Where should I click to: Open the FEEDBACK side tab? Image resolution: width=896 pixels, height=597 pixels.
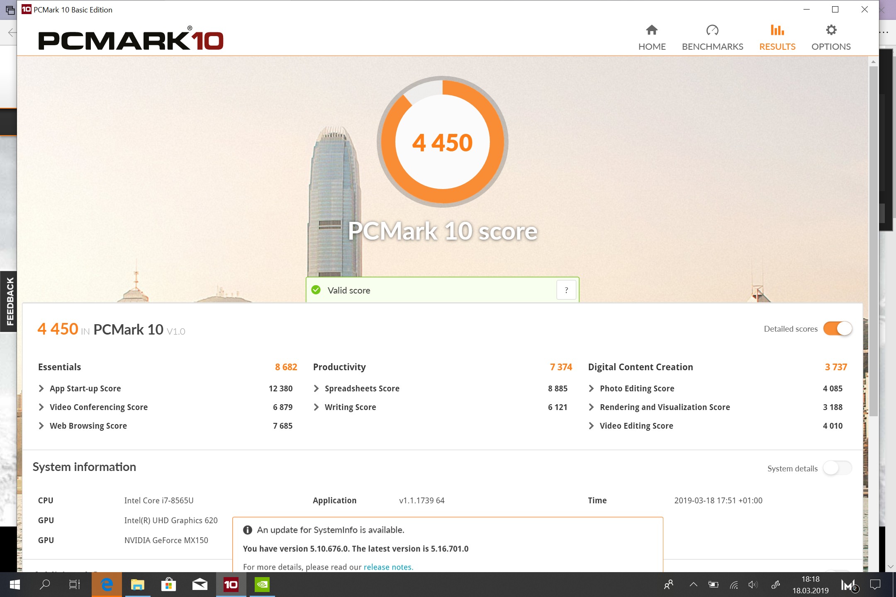coord(9,301)
